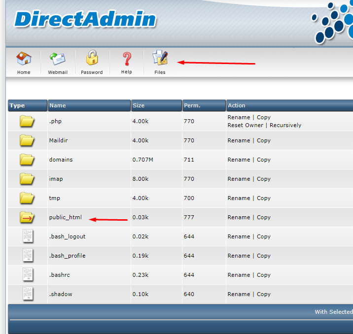Click the 777 permission of public_html
The image size is (353, 334).
(189, 217)
